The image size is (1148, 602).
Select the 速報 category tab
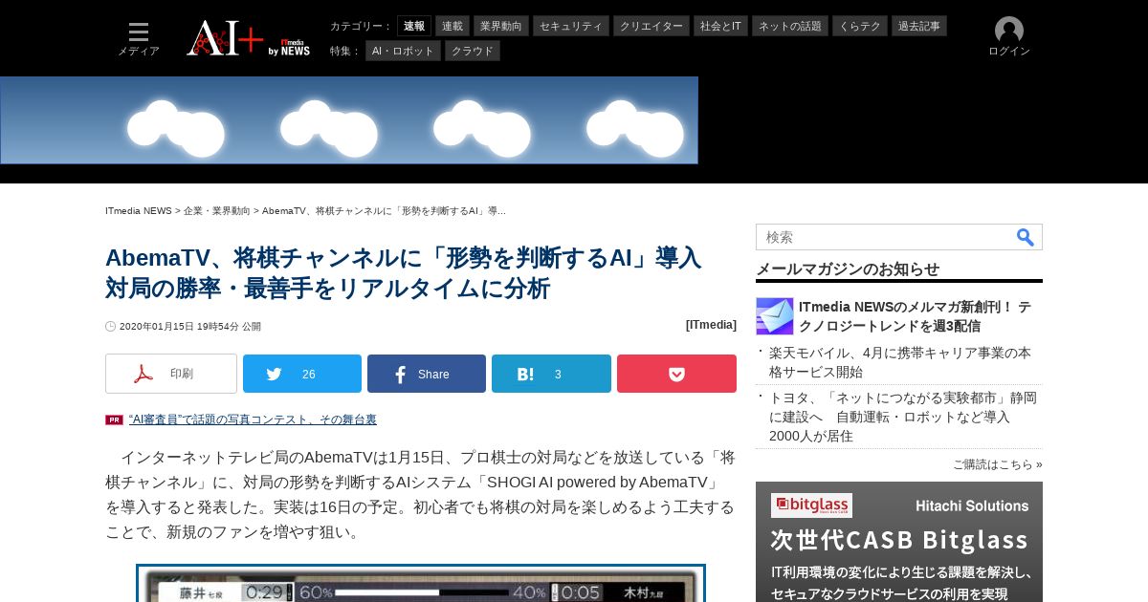click(414, 26)
